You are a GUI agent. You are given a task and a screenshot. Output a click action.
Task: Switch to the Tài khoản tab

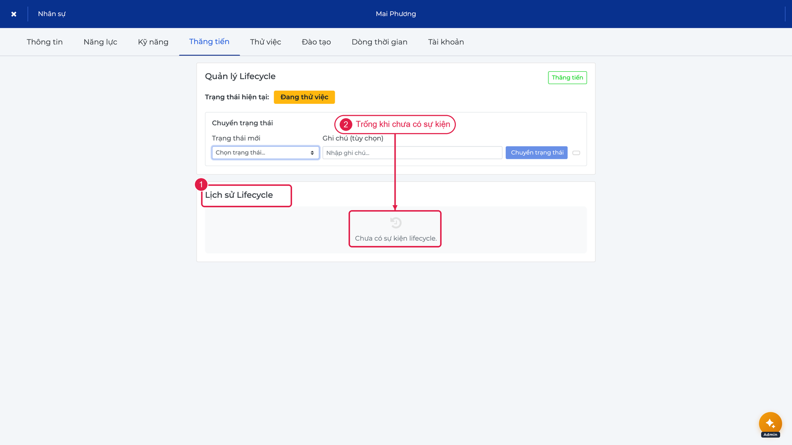point(446,42)
